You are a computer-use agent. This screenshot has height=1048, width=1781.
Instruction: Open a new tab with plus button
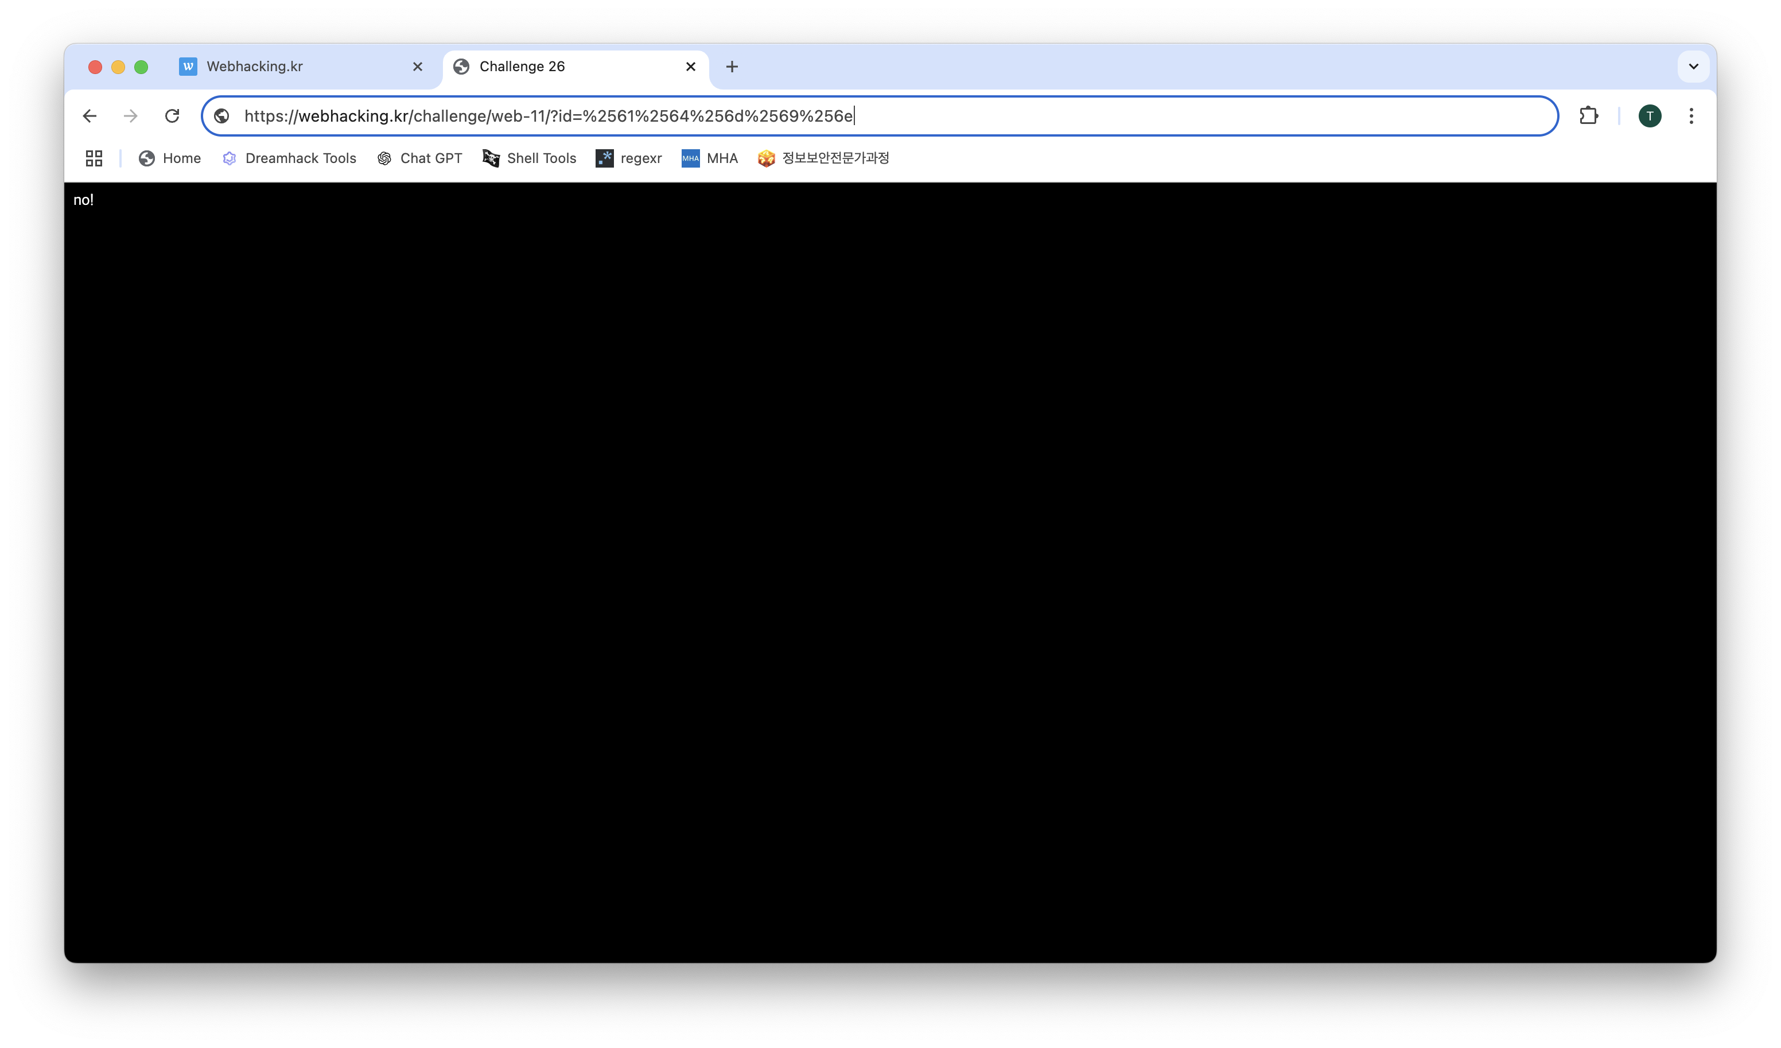point(732,67)
